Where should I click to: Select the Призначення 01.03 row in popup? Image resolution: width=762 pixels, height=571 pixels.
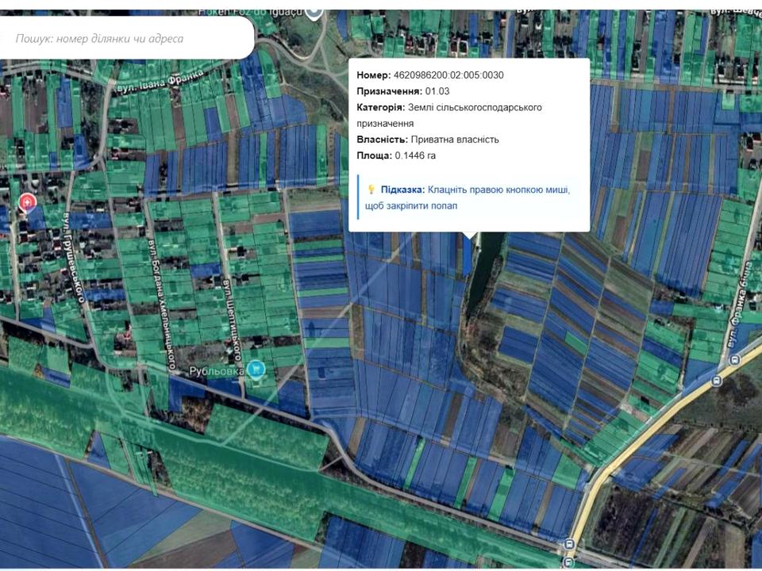(403, 91)
